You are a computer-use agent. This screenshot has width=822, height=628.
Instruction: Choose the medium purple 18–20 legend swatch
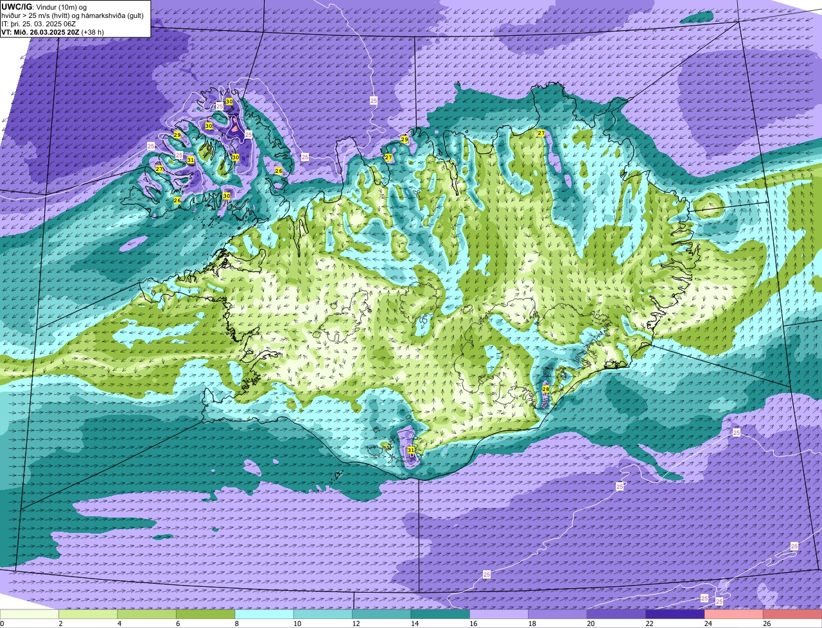click(x=558, y=615)
